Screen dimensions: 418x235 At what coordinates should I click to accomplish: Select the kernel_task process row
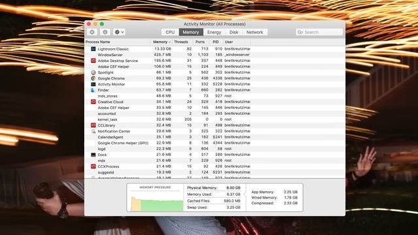pyautogui.click(x=215, y=119)
